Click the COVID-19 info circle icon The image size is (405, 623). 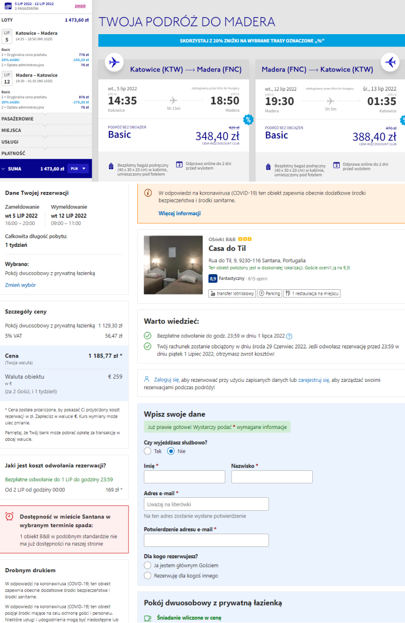click(148, 193)
